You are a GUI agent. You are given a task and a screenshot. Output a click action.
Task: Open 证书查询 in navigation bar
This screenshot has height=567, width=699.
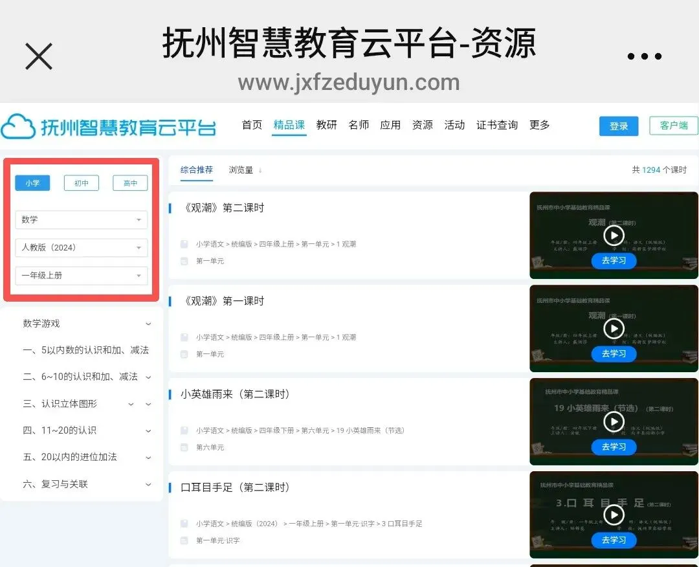496,125
